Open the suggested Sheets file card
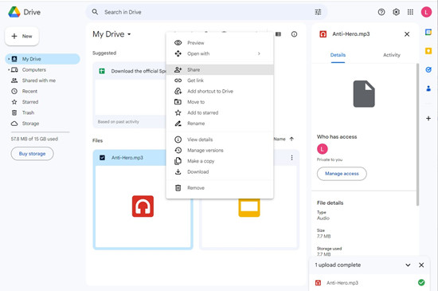Screen dimensions: 438x291 point(130,95)
